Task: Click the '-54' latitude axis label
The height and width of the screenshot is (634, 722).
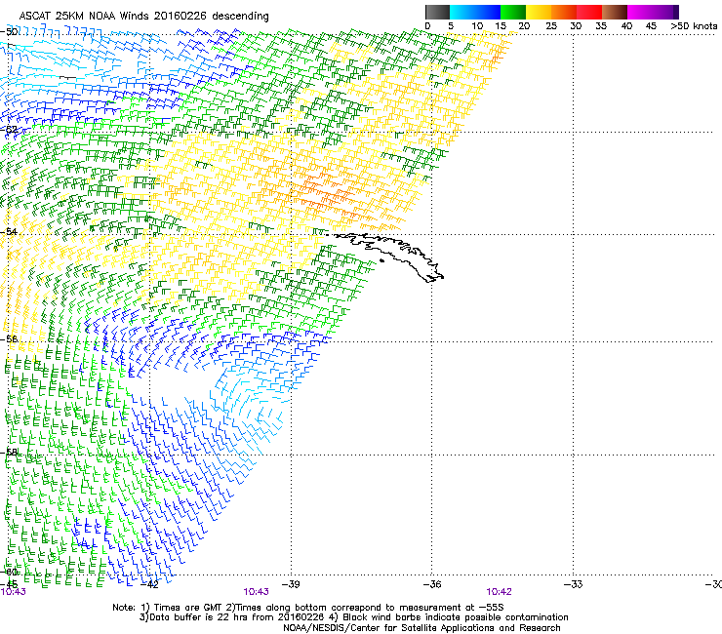Action: click(9, 231)
